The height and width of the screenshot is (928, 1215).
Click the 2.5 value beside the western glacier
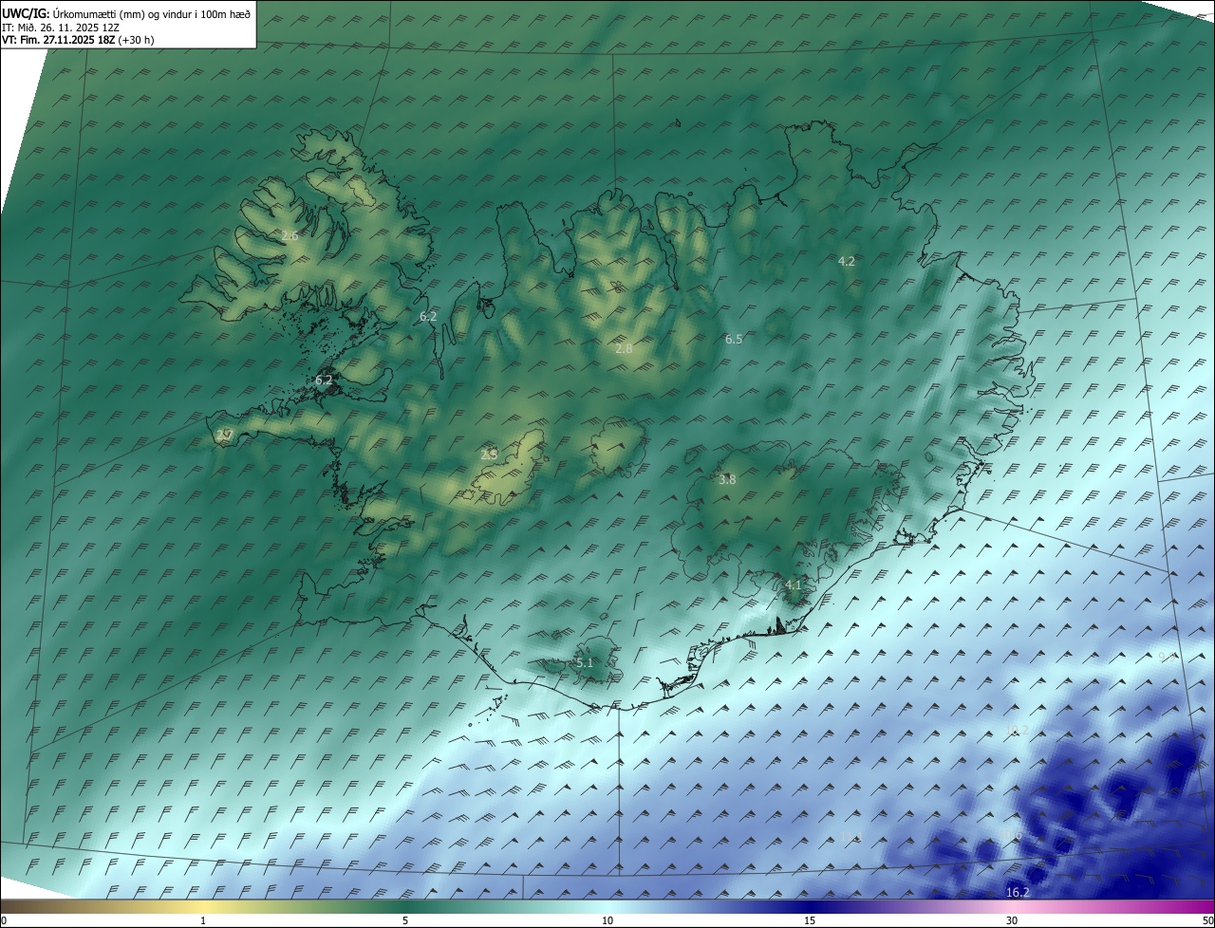pyautogui.click(x=489, y=455)
